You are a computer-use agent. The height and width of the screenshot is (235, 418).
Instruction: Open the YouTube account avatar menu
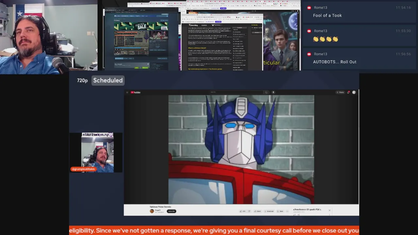pyautogui.click(x=354, y=92)
